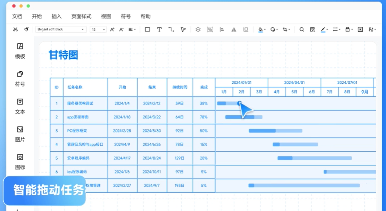
Task: Open the 帮助 menu
Action: pyautogui.click(x=145, y=17)
